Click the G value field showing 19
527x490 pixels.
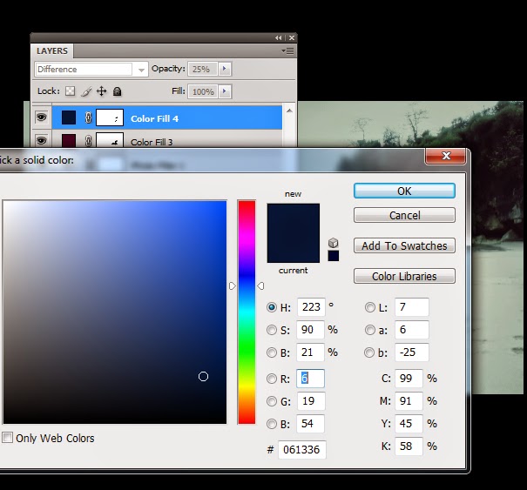coord(311,401)
